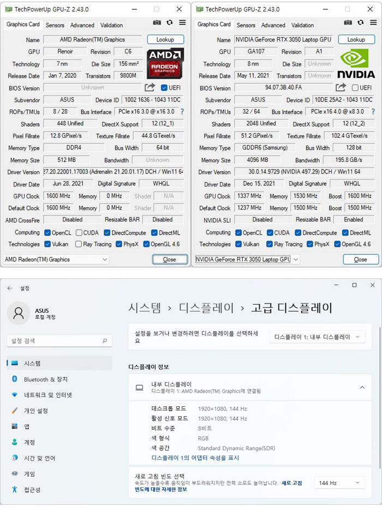Image resolution: width=382 pixels, height=508 pixels.
Task: Toggle DirectML checkbox in AMD GPU-Z window
Action: pos(154,232)
